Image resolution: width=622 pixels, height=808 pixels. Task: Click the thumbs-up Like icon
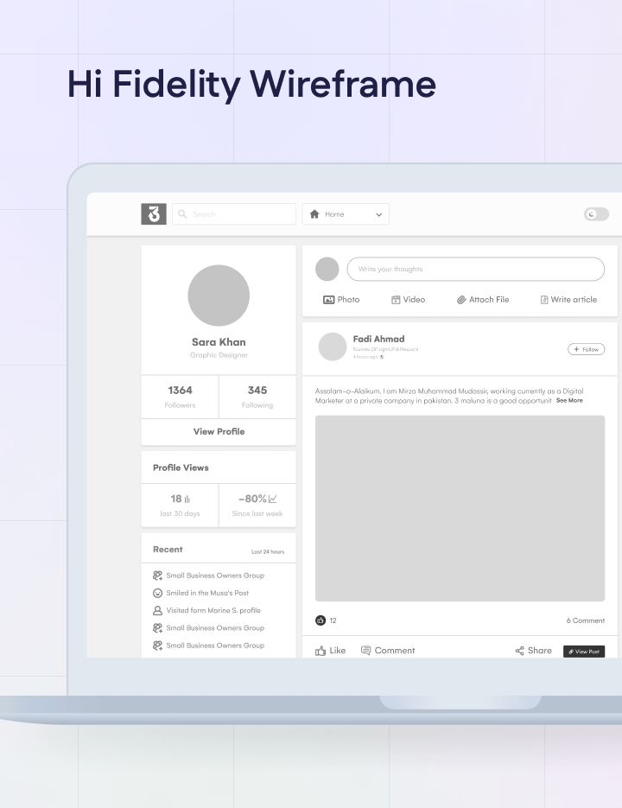321,651
